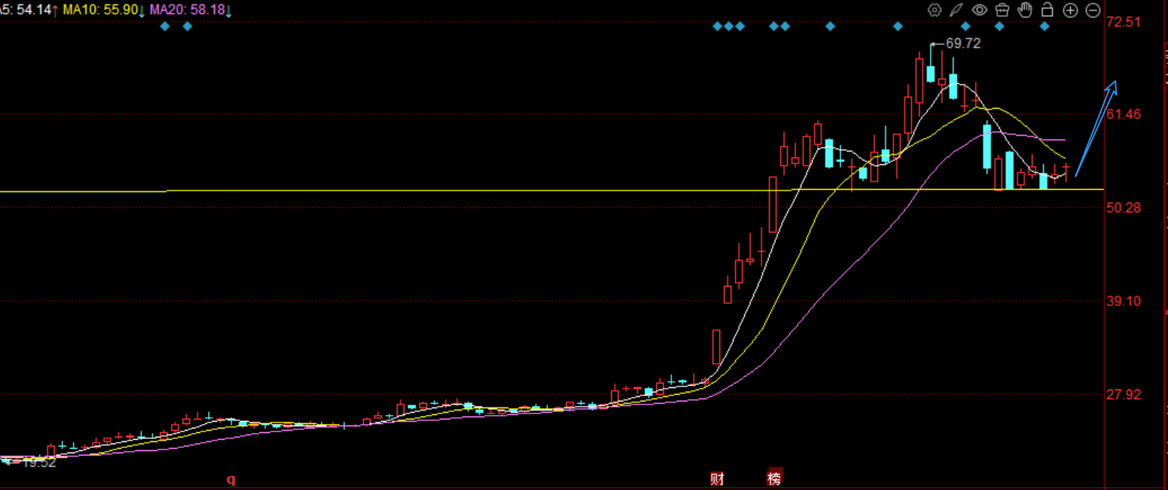Image resolution: width=1168 pixels, height=490 pixels.
Task: Click the 61.46 price axis label
Action: pyautogui.click(x=1124, y=114)
